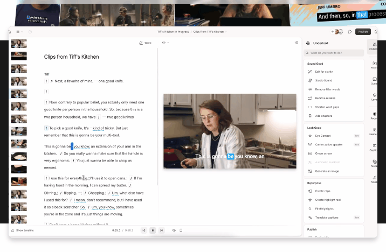
Task: Click the Studio Sound microphone icon
Action: [x=310, y=81]
